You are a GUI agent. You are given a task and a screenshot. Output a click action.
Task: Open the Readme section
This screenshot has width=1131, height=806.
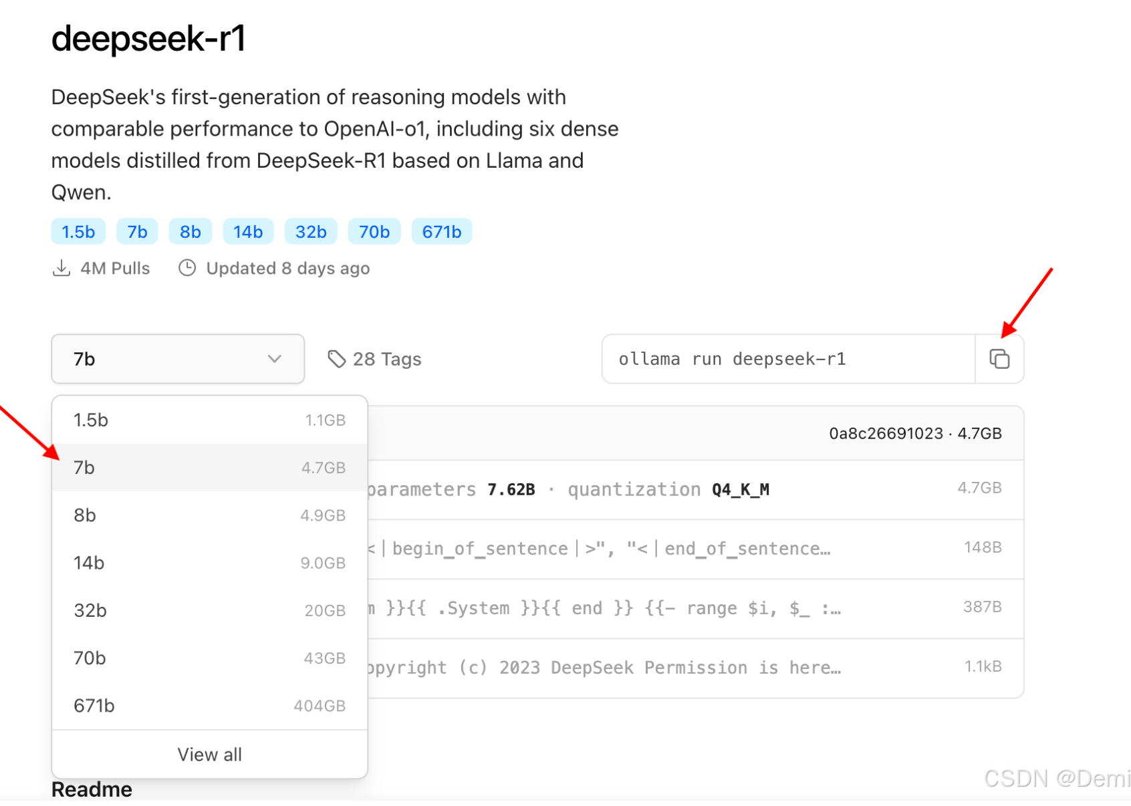click(x=92, y=789)
